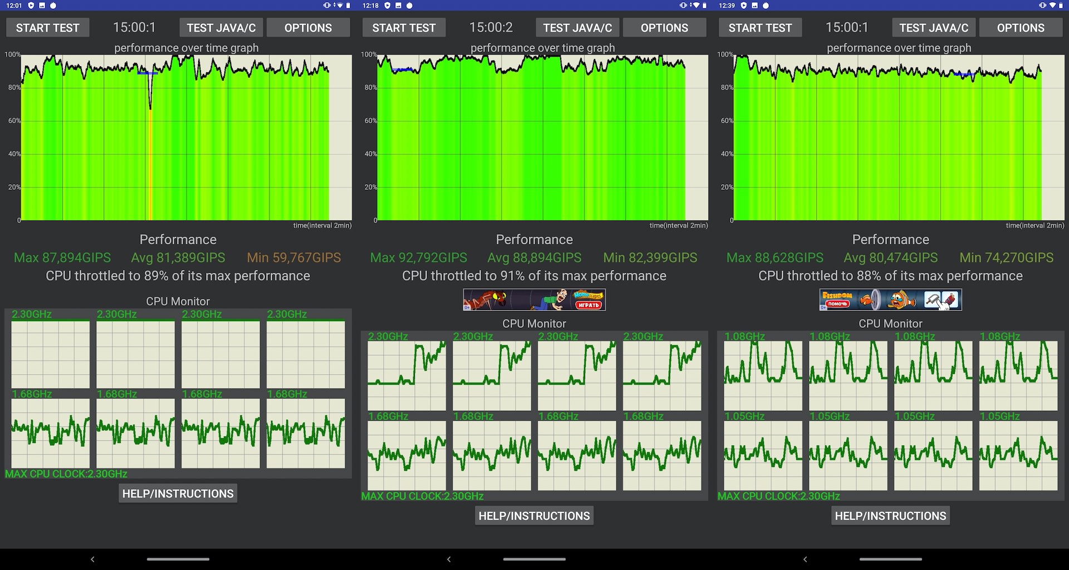Tap the battery icon in the 12:39 status bar
This screenshot has height=570, width=1069.
click(x=1061, y=6)
